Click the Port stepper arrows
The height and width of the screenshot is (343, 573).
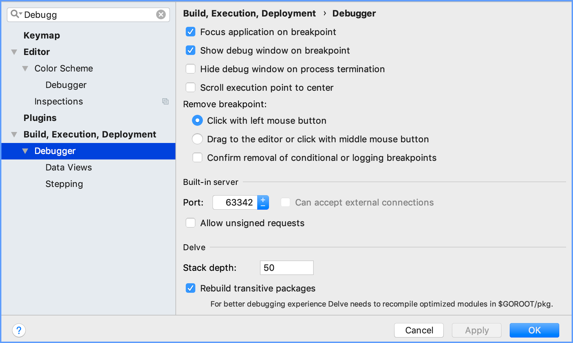[x=263, y=202]
